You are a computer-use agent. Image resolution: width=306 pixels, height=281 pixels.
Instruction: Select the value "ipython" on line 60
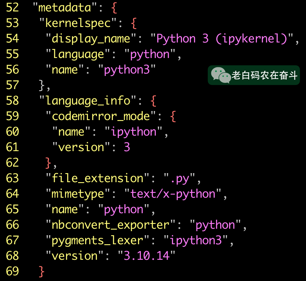133,132
